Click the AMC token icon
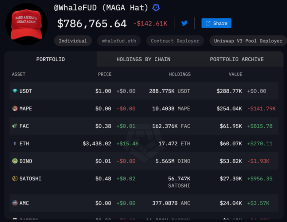Image resolution: width=287 pixels, height=222 pixels. 15,203
